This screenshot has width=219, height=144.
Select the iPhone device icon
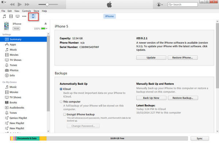[x=33, y=16]
